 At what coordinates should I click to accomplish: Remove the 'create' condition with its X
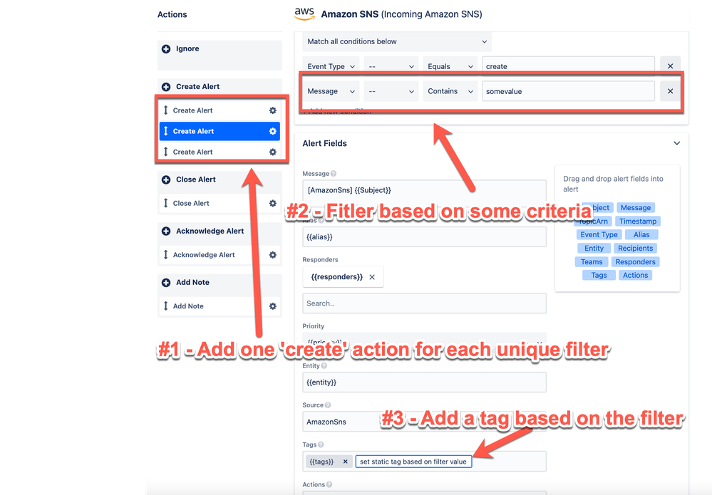click(x=670, y=66)
